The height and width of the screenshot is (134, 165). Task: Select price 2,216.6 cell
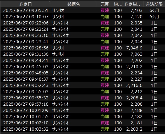point(134,85)
